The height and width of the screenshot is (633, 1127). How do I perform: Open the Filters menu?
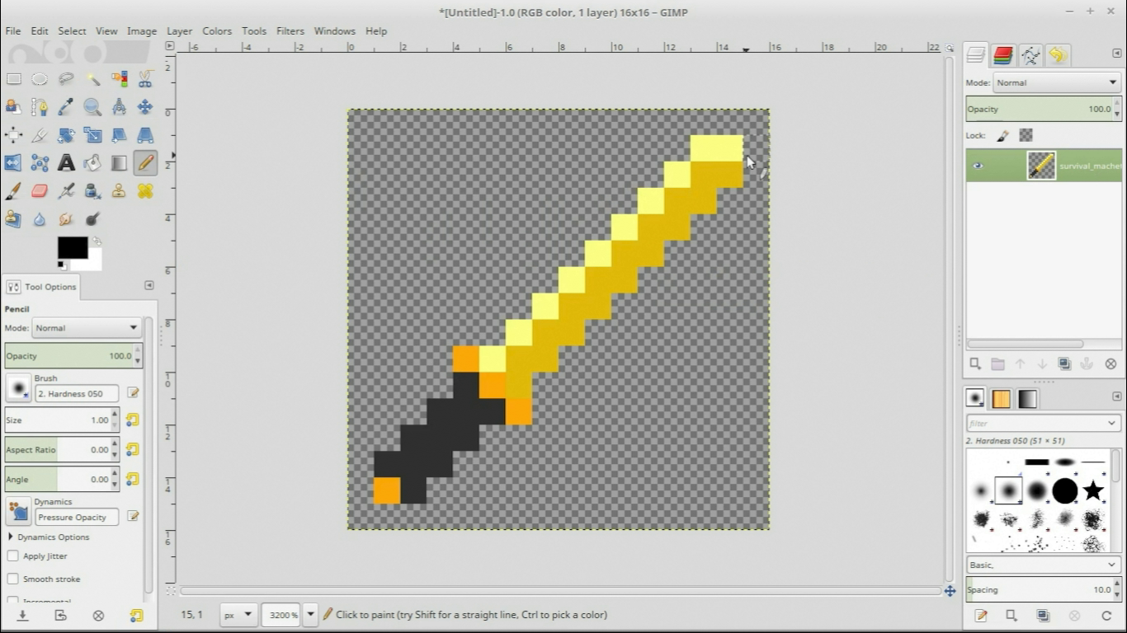coord(290,30)
